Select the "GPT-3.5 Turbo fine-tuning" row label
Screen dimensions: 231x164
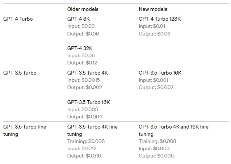[25, 130]
